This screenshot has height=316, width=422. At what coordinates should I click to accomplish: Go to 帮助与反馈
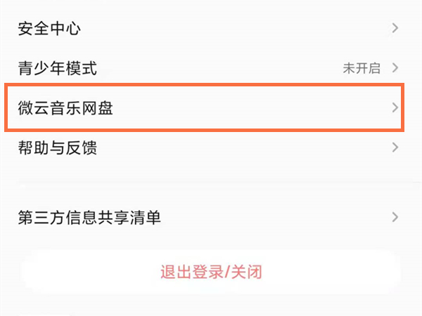coord(57,148)
